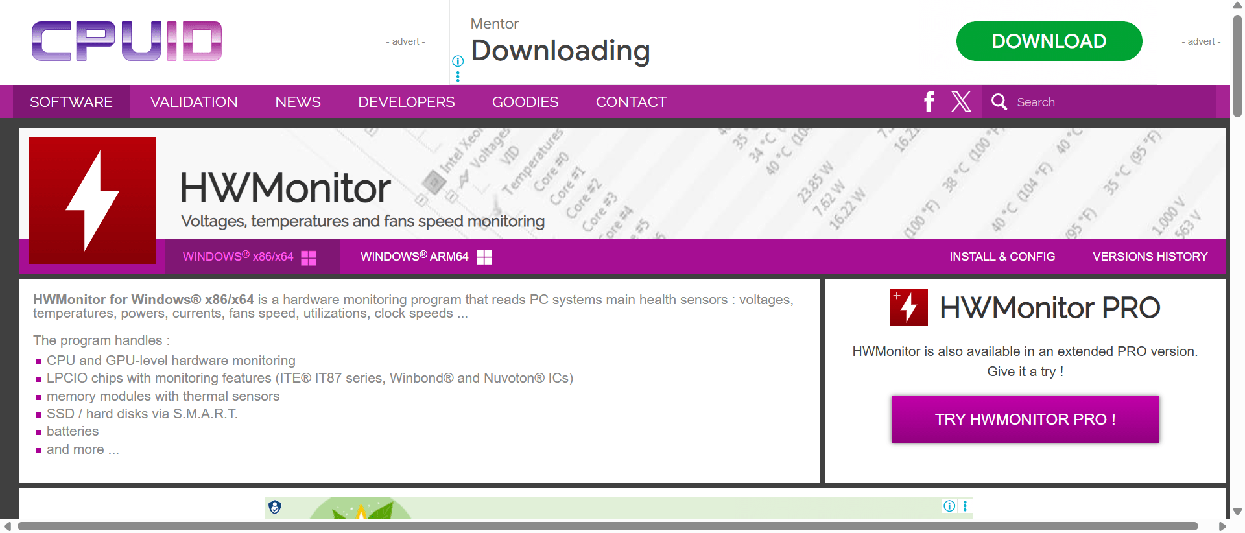
Task: Click the scroll left arrow
Action: [x=7, y=526]
